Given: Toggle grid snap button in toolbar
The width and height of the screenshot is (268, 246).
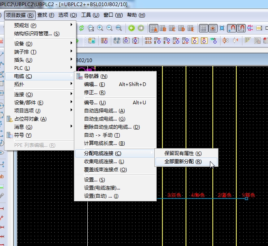Looking at the screenshot, I should (x=213, y=28).
